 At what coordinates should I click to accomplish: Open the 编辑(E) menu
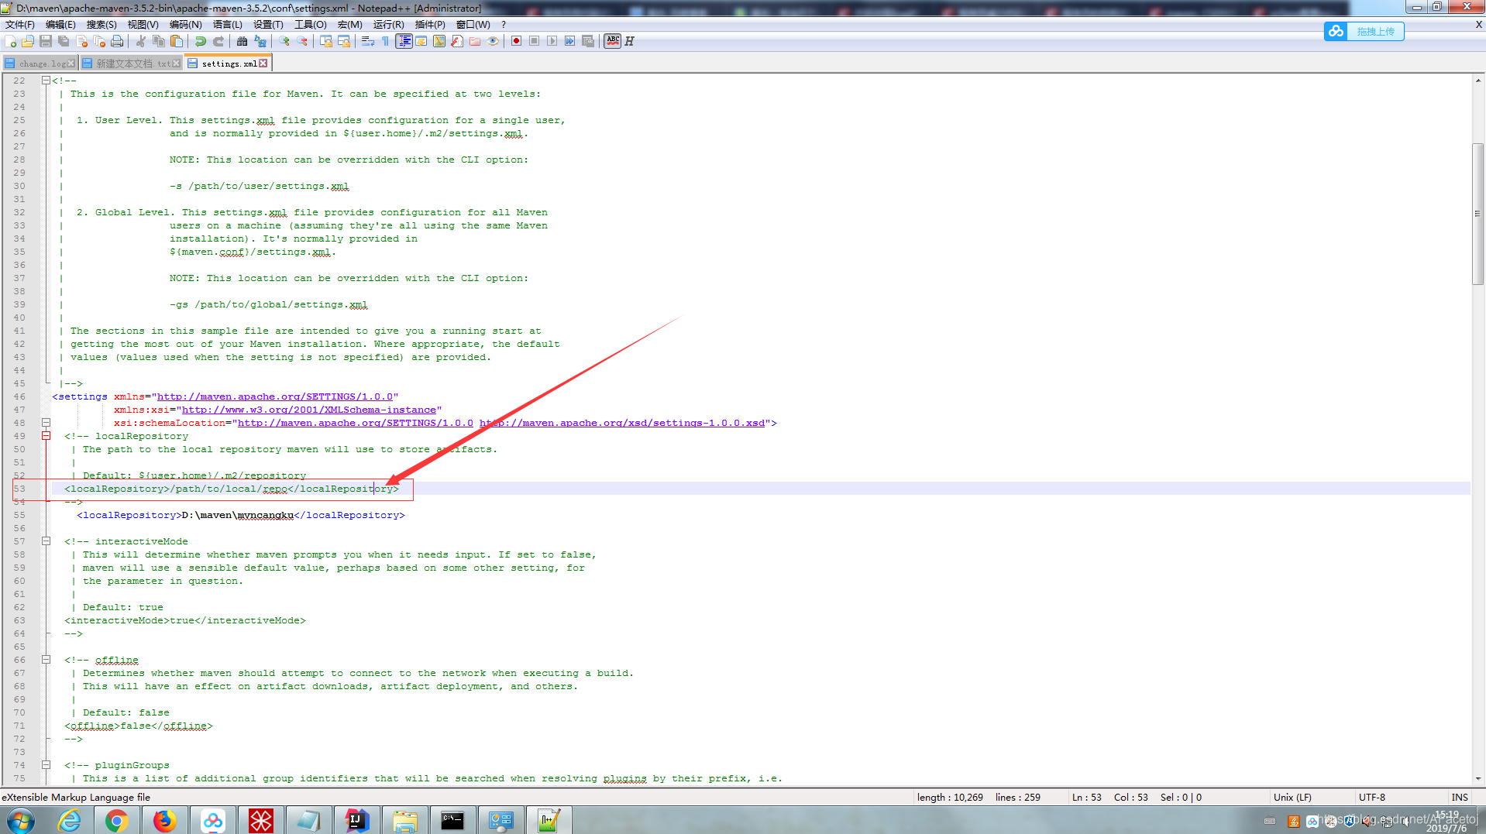point(60,24)
